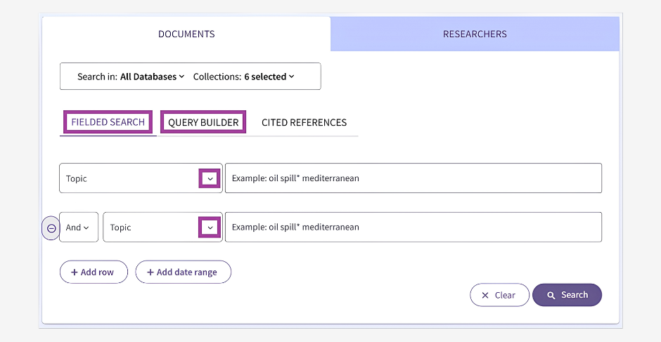Clear the search form
The height and width of the screenshot is (342, 661).
coord(499,295)
